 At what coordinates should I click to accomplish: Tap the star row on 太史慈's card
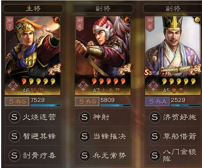109,82
